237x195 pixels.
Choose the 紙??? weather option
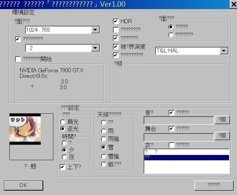(103, 164)
